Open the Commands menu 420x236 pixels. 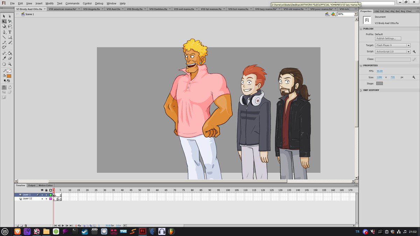[x=72, y=3]
